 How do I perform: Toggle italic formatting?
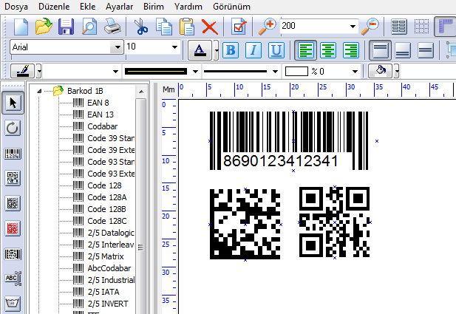(x=253, y=50)
